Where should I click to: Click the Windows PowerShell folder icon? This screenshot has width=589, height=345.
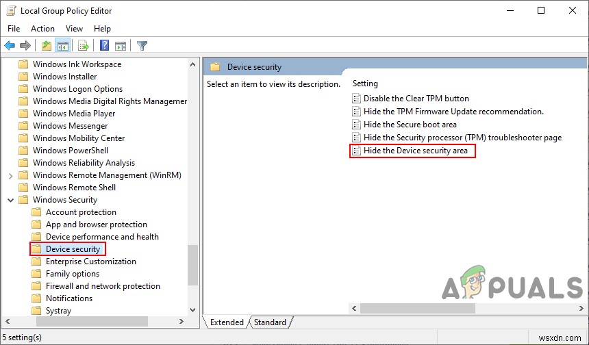(x=24, y=151)
